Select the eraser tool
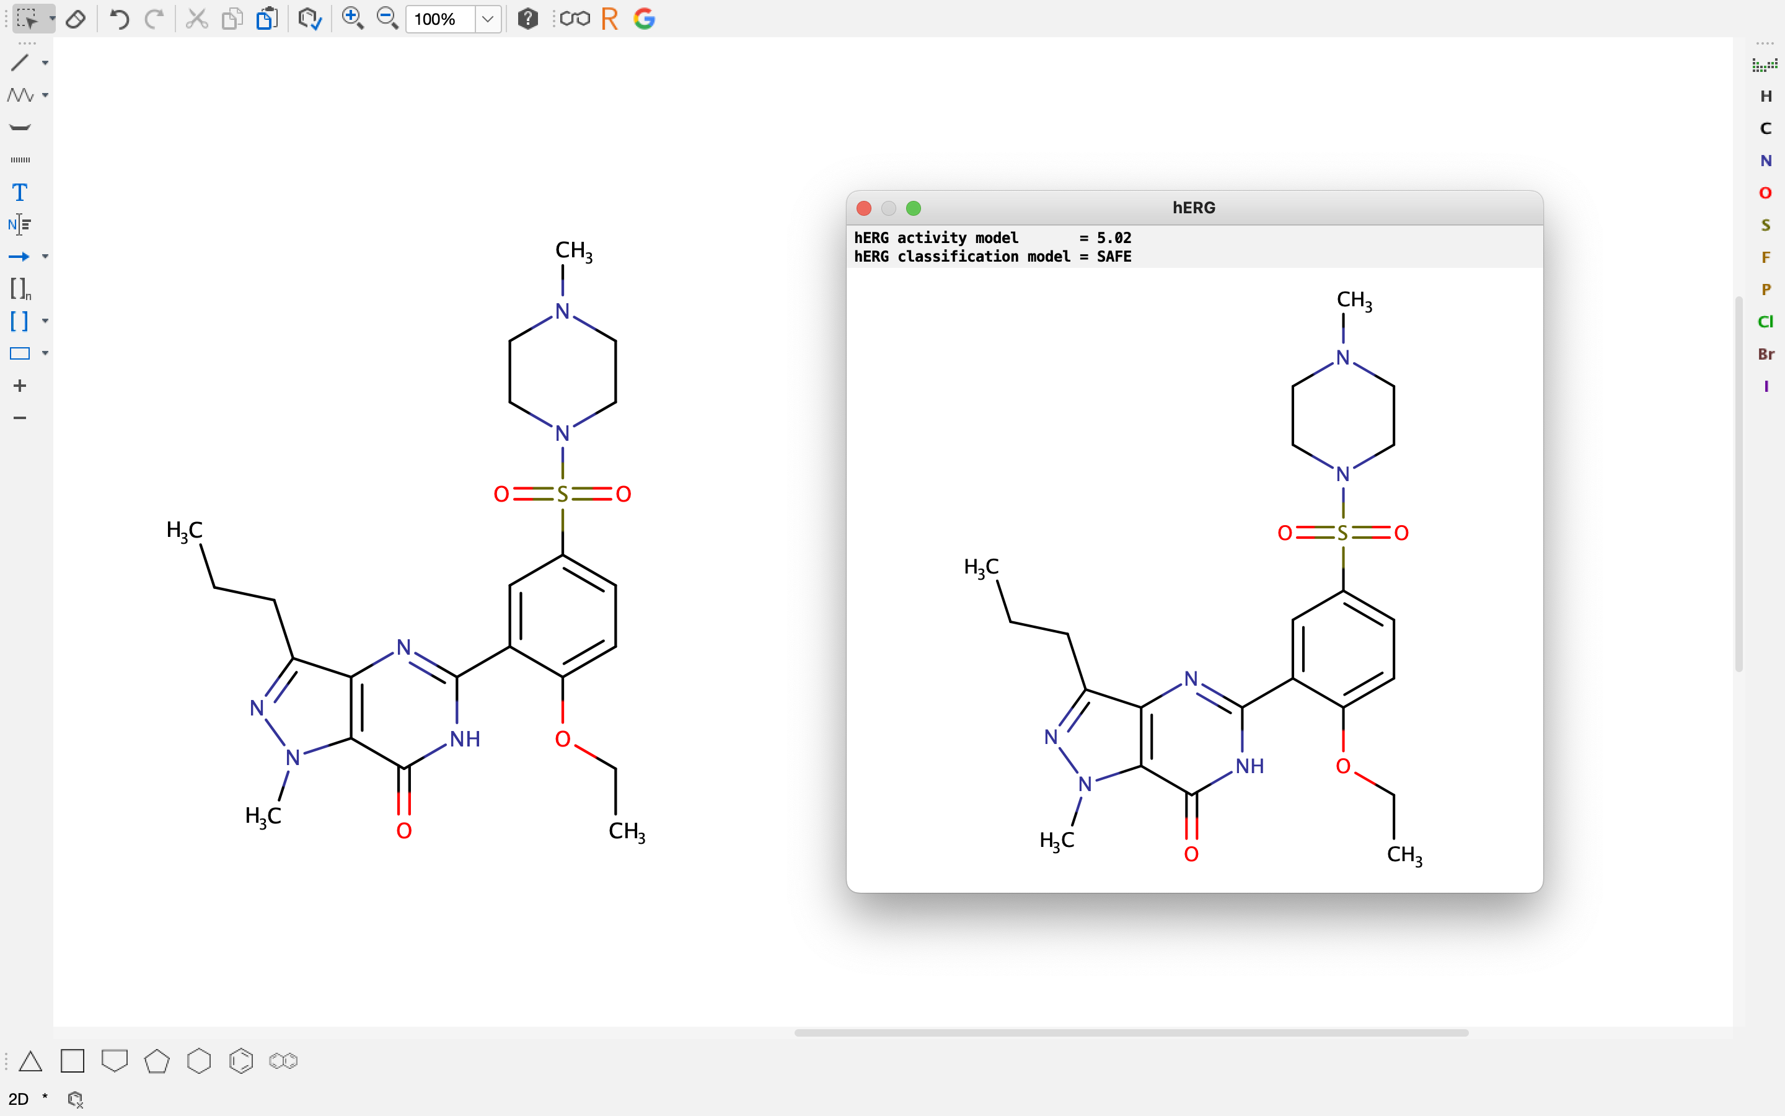This screenshot has height=1116, width=1785. tap(75, 19)
